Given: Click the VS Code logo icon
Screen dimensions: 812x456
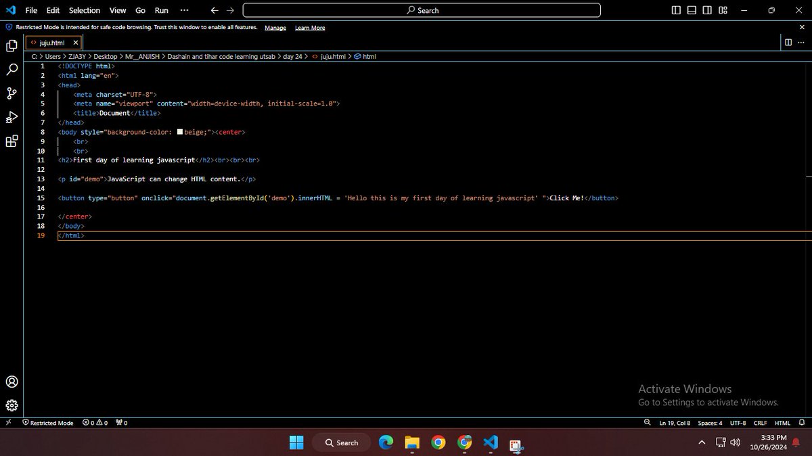Looking at the screenshot, I should tap(10, 10).
